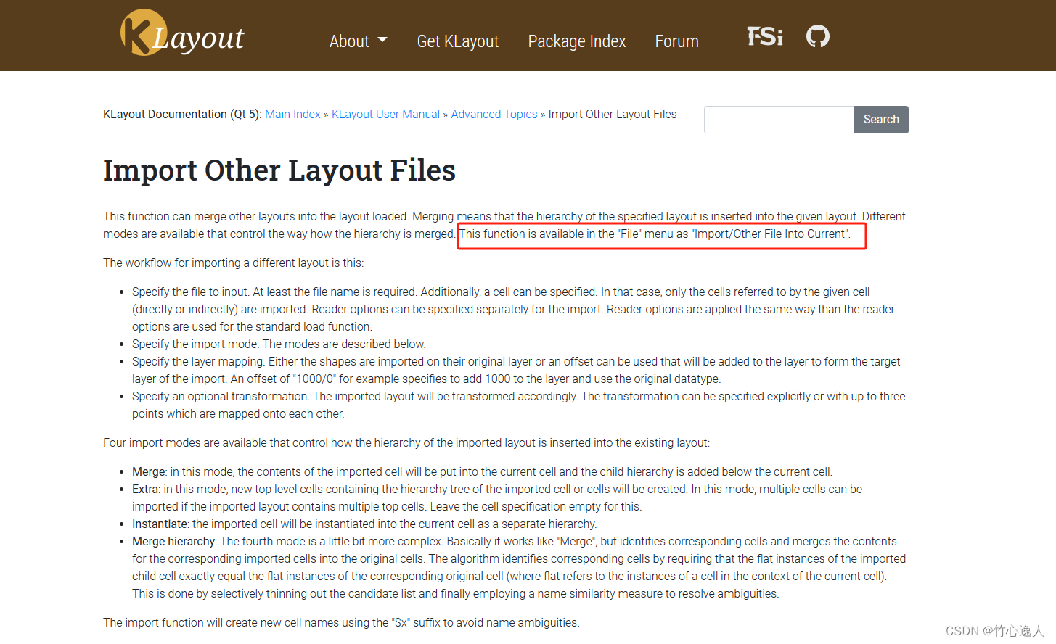Image resolution: width=1056 pixels, height=644 pixels.
Task: Click the 'Four import modes are available' sentence
Action: tap(406, 442)
